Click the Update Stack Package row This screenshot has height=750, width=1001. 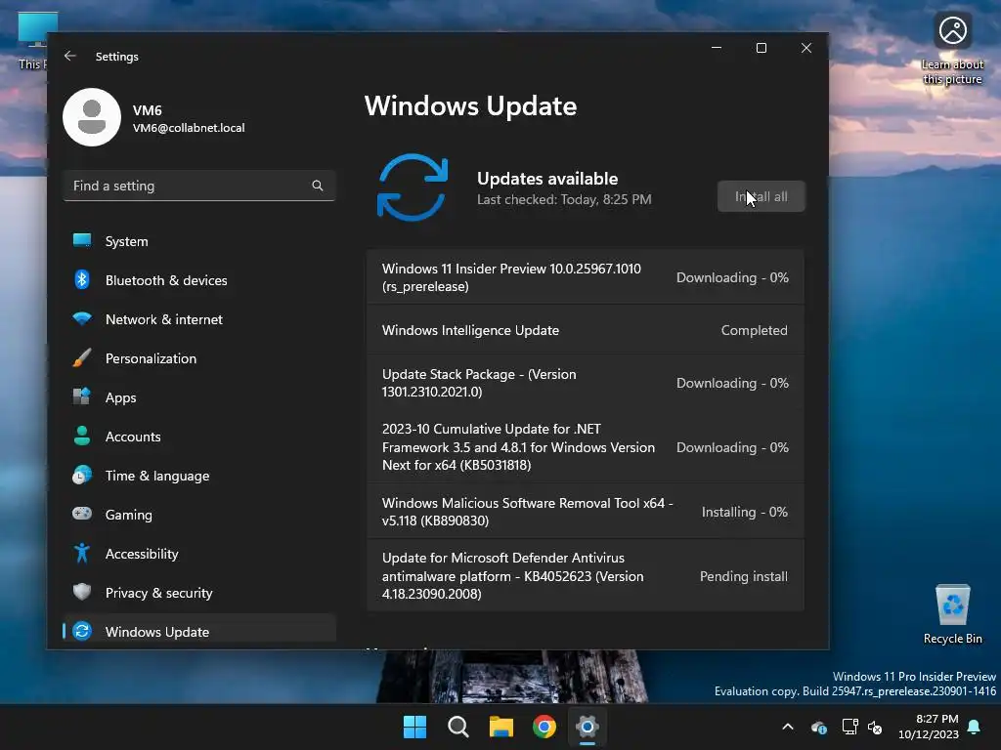(585, 383)
